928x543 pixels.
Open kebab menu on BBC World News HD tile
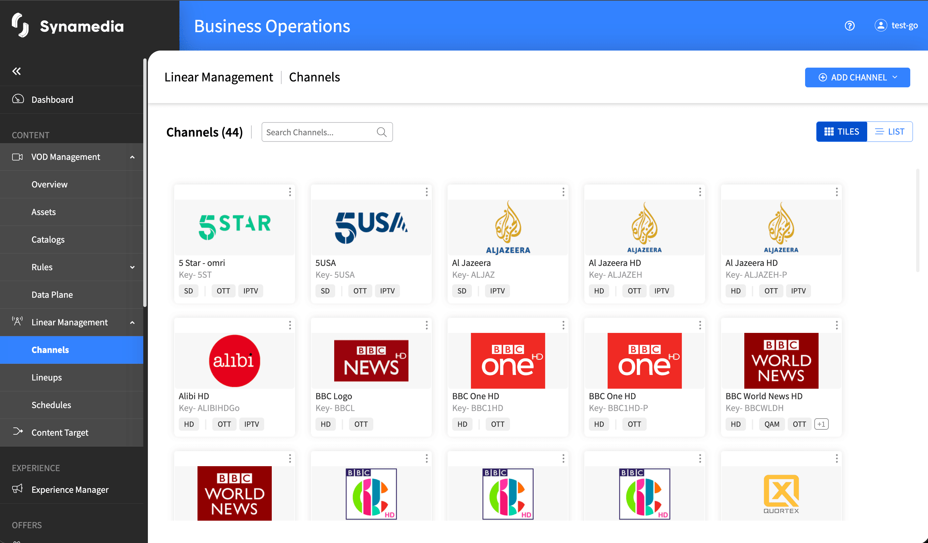pyautogui.click(x=836, y=325)
